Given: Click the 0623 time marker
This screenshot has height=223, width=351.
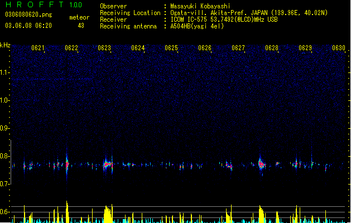Looking at the screenshot, I should tap(104, 48).
